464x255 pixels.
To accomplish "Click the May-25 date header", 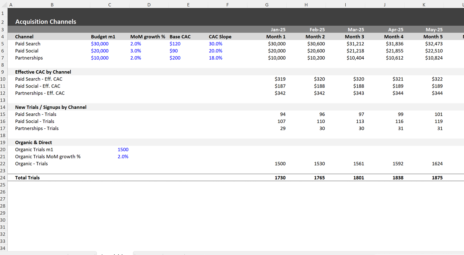I will (x=434, y=30).
